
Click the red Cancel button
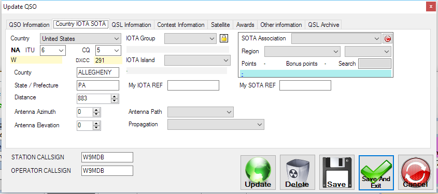click(x=415, y=172)
